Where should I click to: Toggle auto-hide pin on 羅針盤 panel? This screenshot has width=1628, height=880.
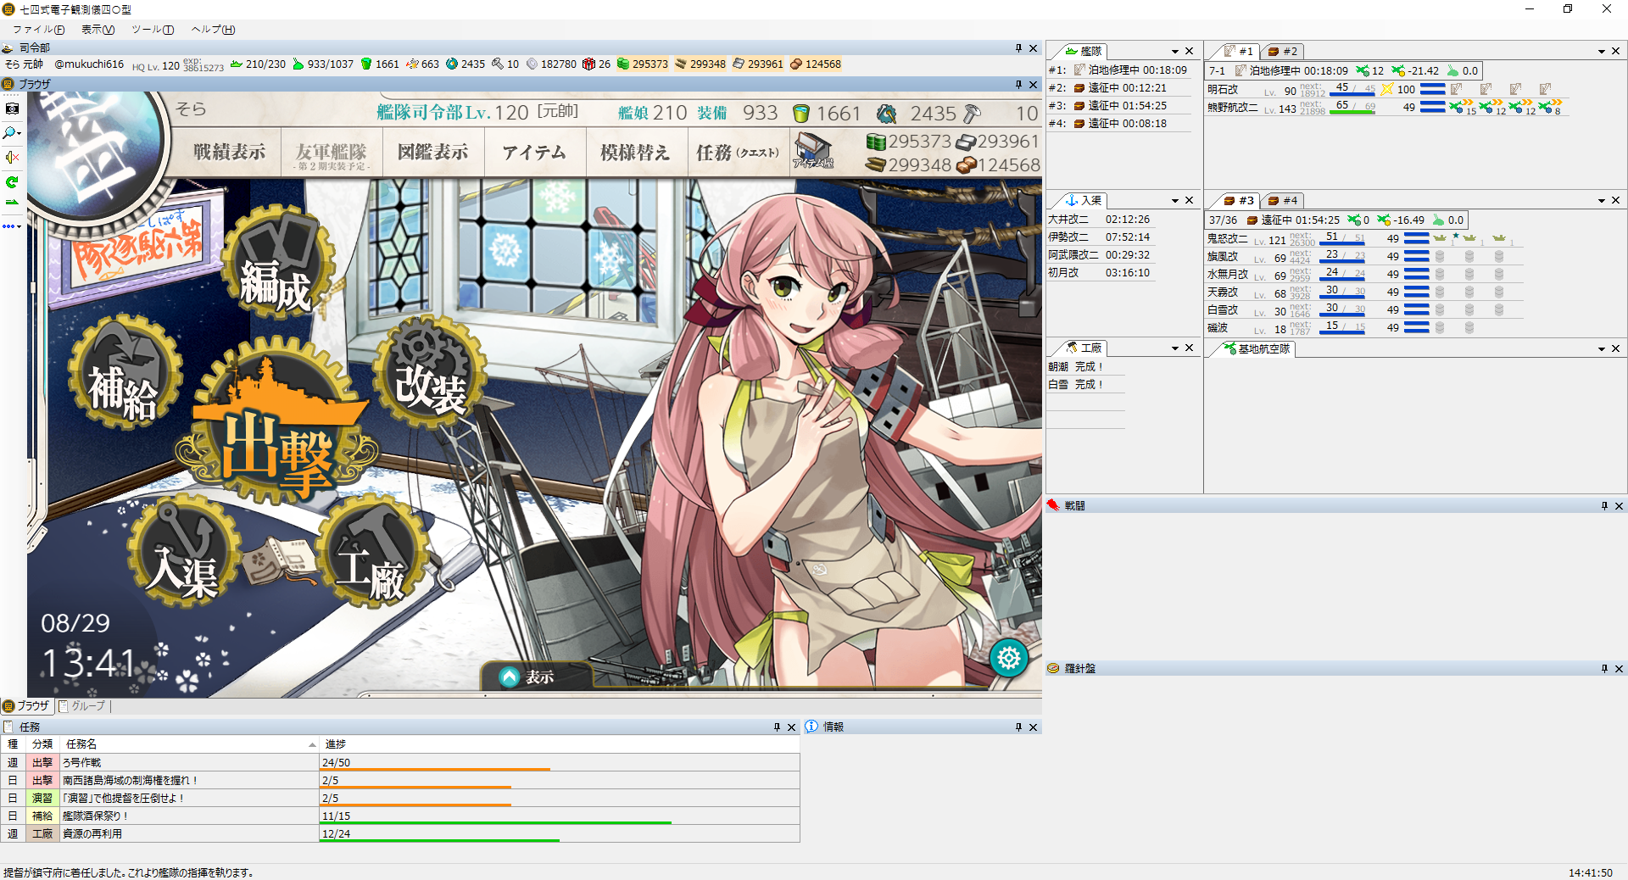pos(1604,669)
